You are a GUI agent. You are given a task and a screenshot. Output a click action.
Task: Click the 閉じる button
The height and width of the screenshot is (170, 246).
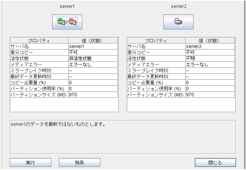pyautogui.click(x=215, y=162)
